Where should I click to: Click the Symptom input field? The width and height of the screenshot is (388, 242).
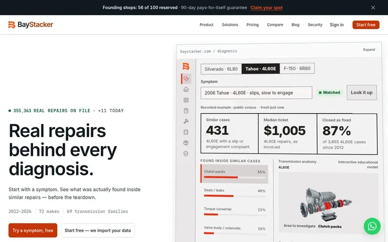click(x=256, y=93)
